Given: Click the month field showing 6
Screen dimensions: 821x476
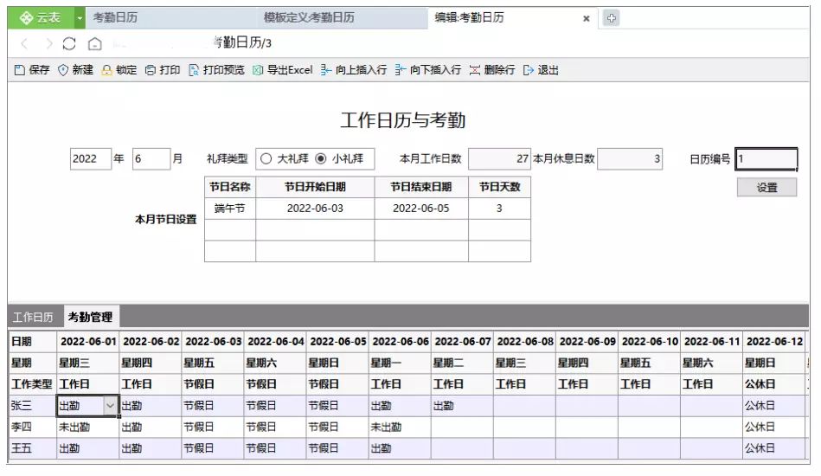Looking at the screenshot, I should point(151,158).
